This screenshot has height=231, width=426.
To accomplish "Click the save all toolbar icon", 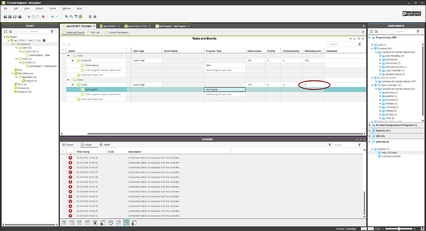I will pos(20,17).
